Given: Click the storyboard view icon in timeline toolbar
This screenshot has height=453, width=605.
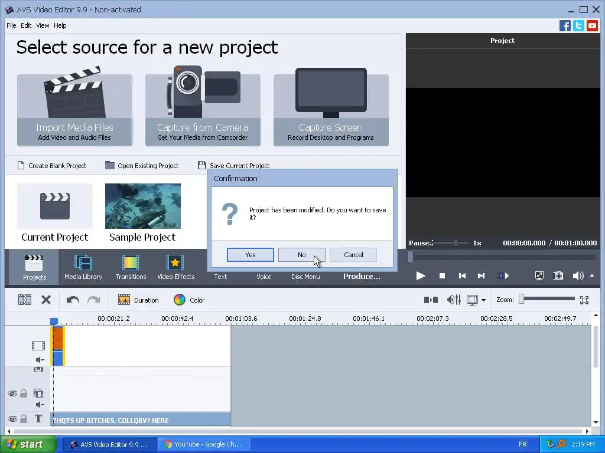Looking at the screenshot, I should click(x=431, y=300).
